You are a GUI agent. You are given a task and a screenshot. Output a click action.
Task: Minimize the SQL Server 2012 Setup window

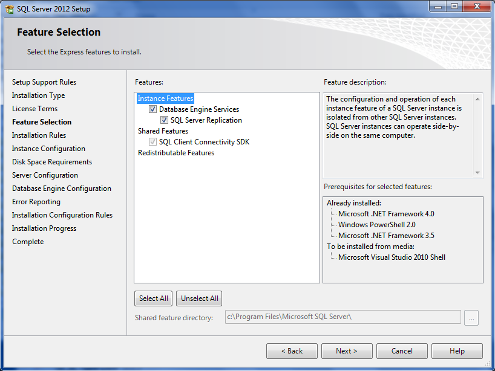pos(438,6)
